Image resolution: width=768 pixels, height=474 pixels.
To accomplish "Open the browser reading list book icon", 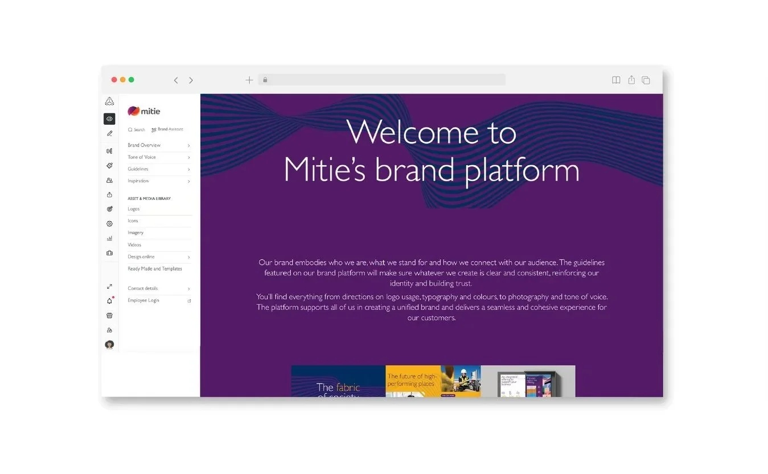I will pyautogui.click(x=616, y=80).
